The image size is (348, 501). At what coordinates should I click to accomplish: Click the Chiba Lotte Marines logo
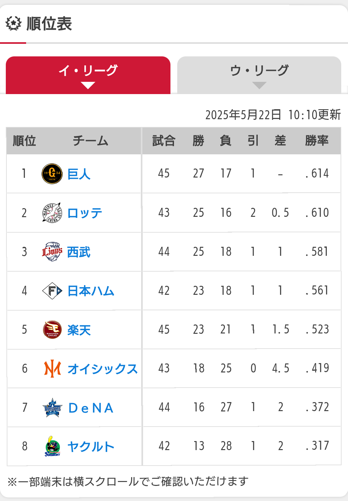52,213
